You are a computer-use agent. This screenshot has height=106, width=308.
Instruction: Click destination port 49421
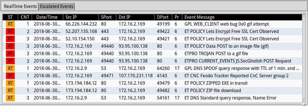click(163, 39)
